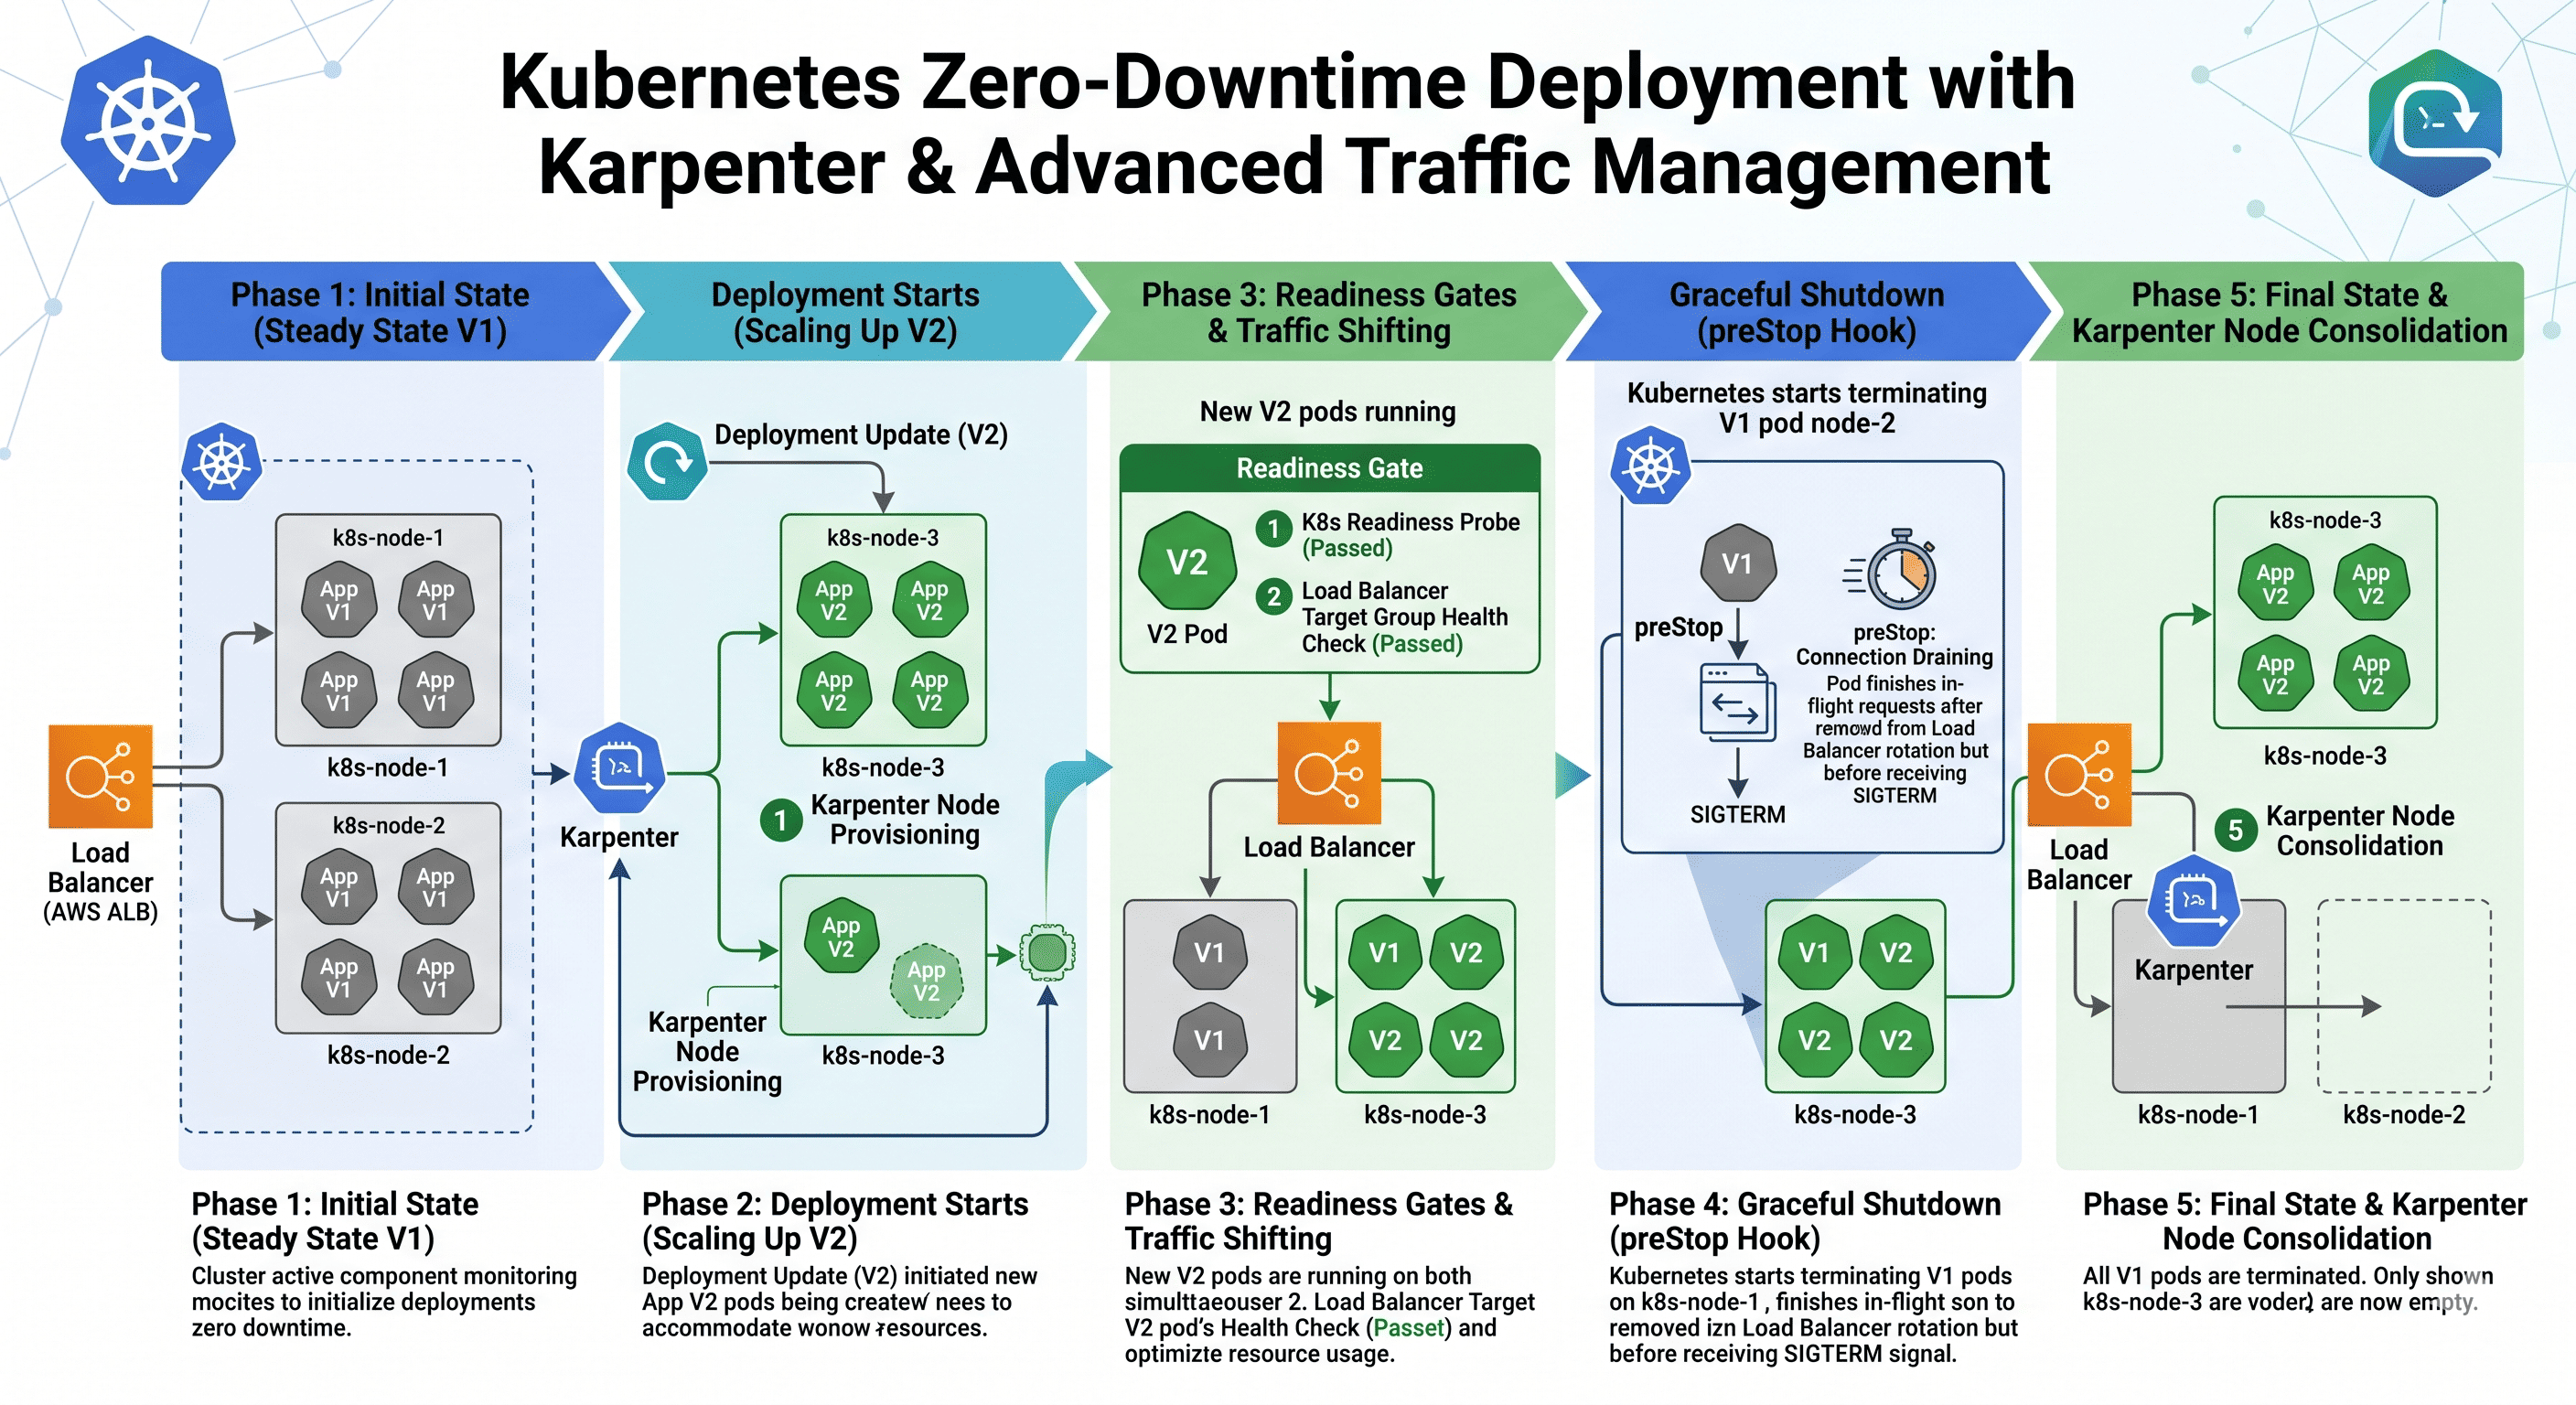The image size is (2576, 1405).
Task: Select the Phase 3: Readiness Gates chevron header
Action: point(1329,311)
